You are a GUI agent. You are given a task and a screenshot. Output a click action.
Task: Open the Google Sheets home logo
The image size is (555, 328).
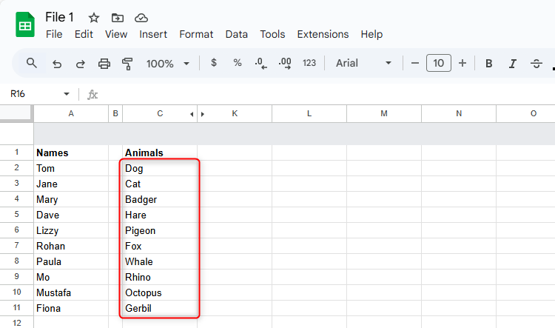25,24
